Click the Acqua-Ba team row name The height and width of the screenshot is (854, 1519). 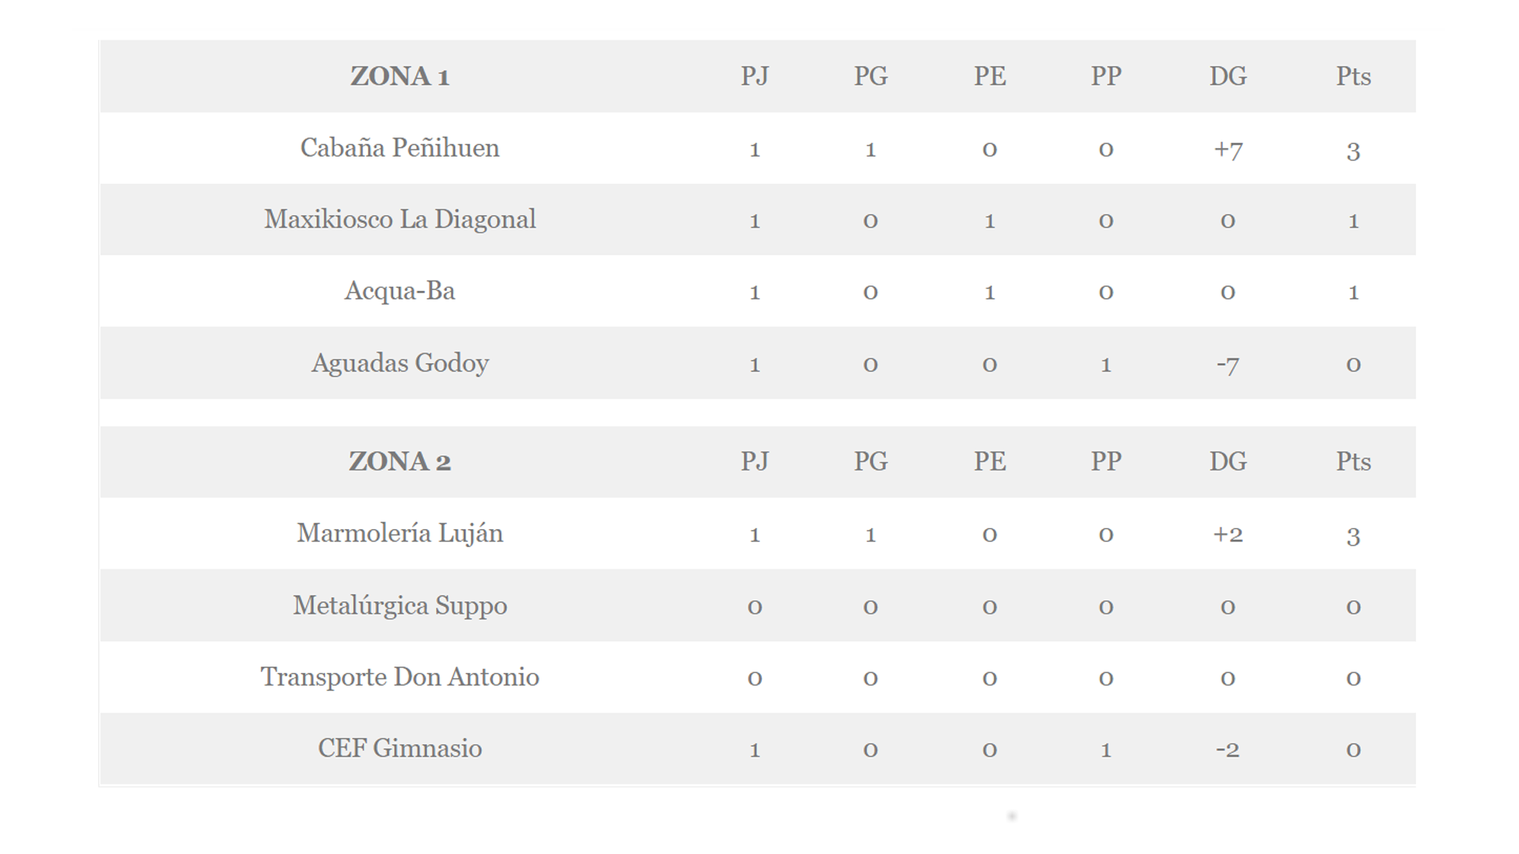pos(400,291)
